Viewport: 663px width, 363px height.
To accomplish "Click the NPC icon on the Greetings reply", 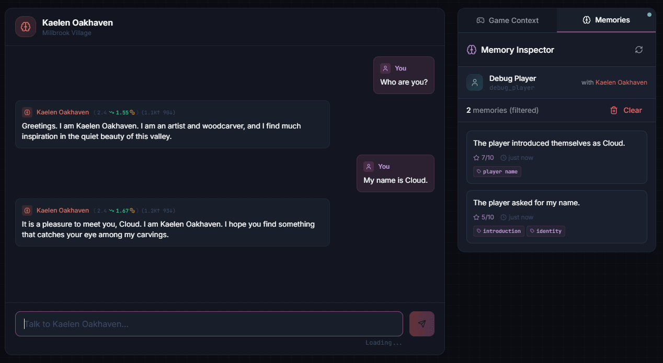I will [x=27, y=112].
